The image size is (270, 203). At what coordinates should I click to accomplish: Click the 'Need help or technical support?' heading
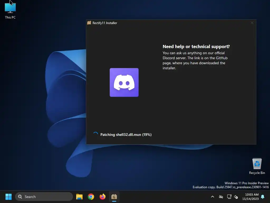click(x=196, y=47)
